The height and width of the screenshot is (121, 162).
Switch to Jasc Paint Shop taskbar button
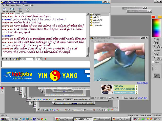[x=121, y=119]
